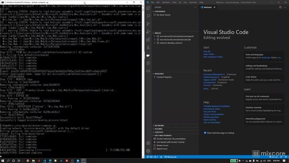The image size is (289, 163).
Task: Open the Accounts icon in activity bar
Action: (148, 143)
